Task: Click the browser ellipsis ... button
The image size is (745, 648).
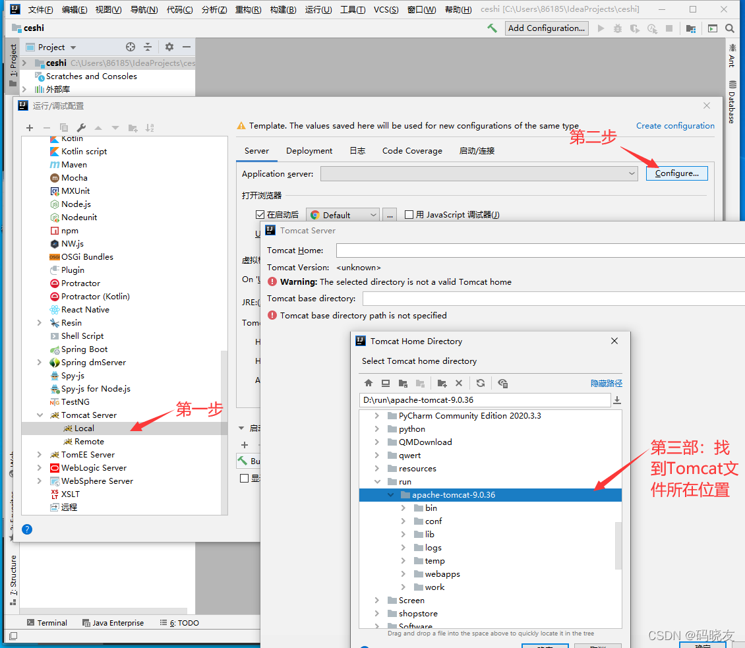Action: click(x=390, y=215)
